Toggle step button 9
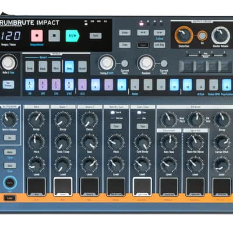The image size is (233, 233). [135, 84]
